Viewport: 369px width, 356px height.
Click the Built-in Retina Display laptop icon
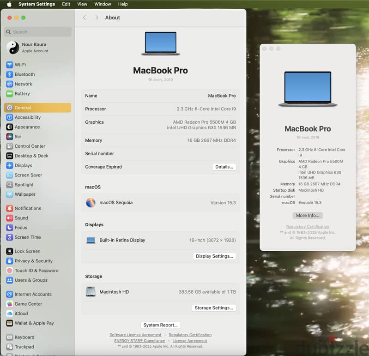coord(91,240)
